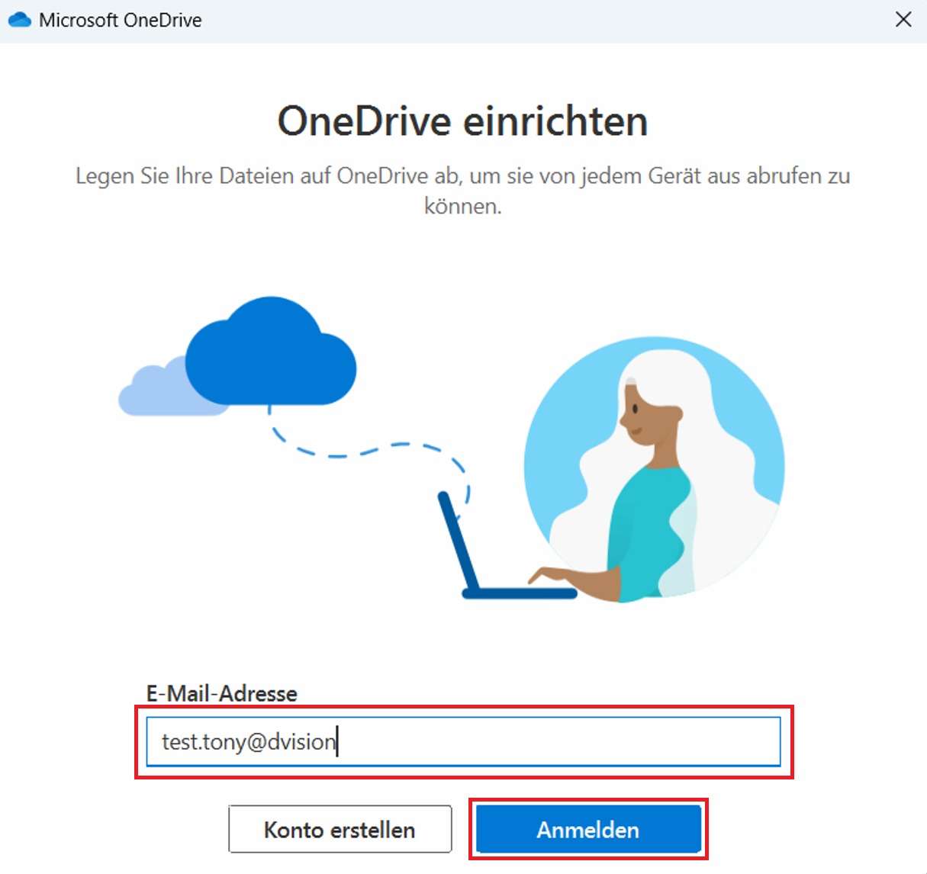
Task: Click the 'Microsoft OneDrive' title text
Action: click(121, 20)
